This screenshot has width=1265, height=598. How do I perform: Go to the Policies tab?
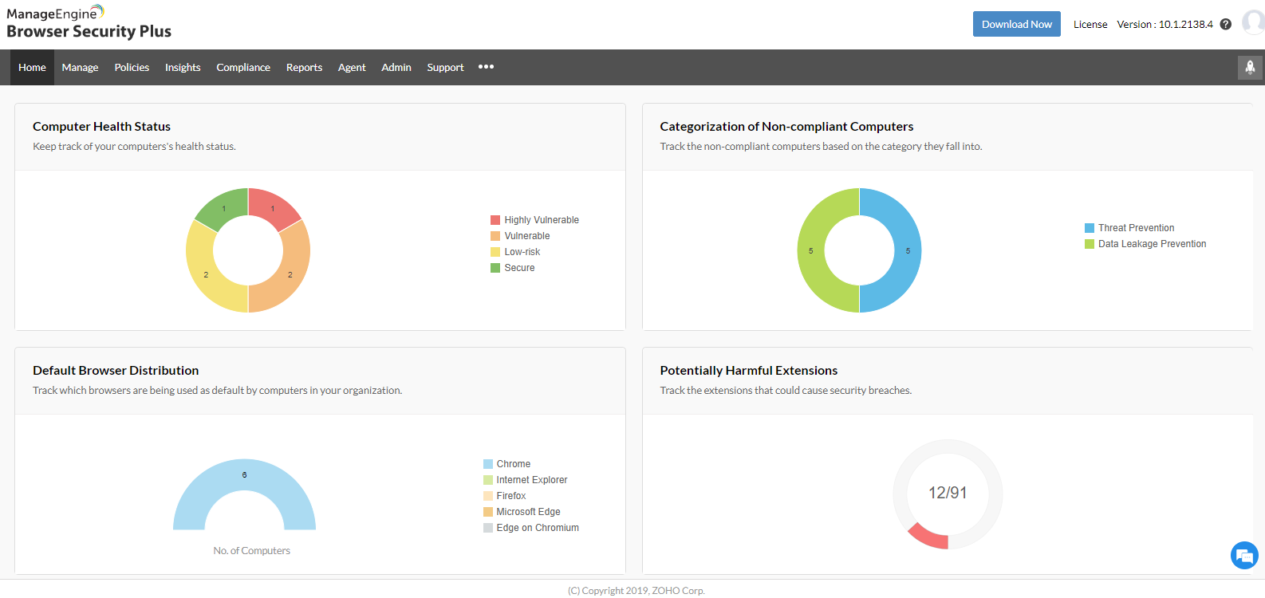[132, 68]
